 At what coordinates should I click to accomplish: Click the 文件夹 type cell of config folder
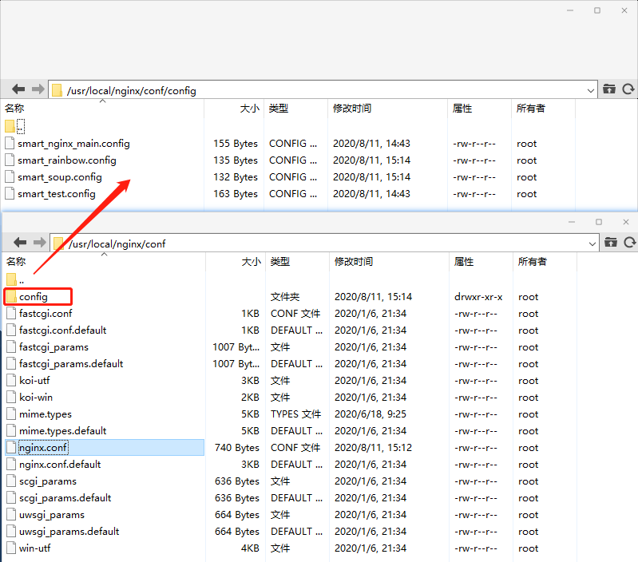click(x=285, y=297)
